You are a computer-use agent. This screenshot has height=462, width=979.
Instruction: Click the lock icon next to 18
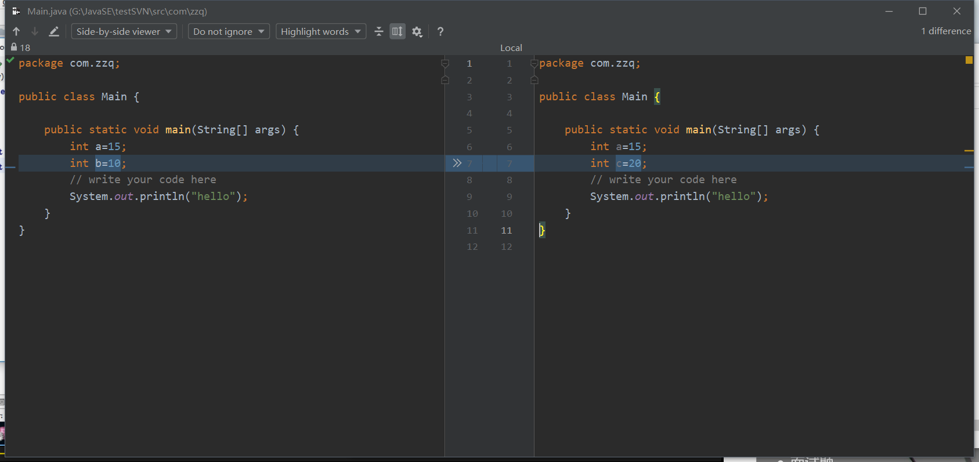click(x=14, y=47)
